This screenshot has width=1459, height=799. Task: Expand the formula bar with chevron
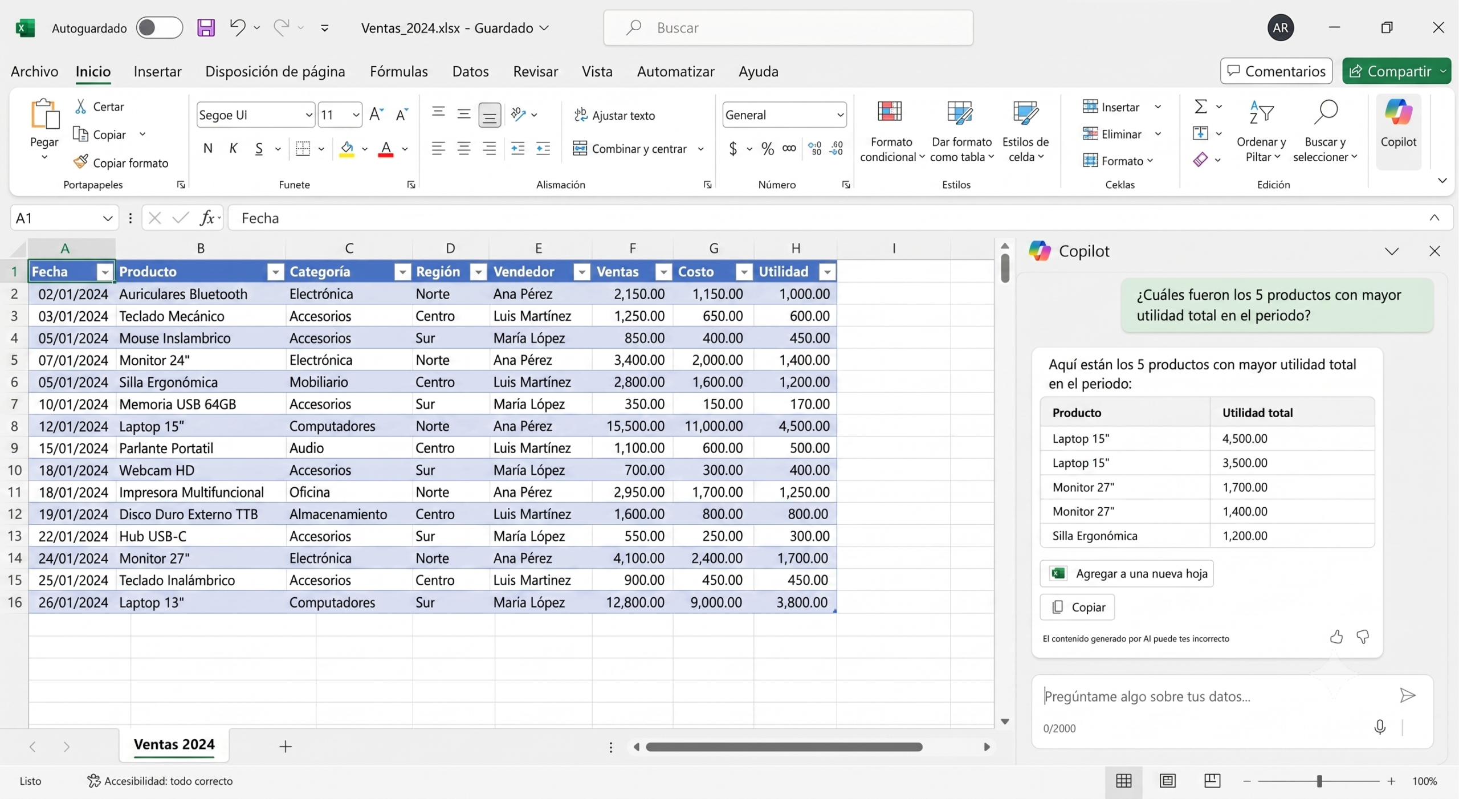pyautogui.click(x=1434, y=218)
